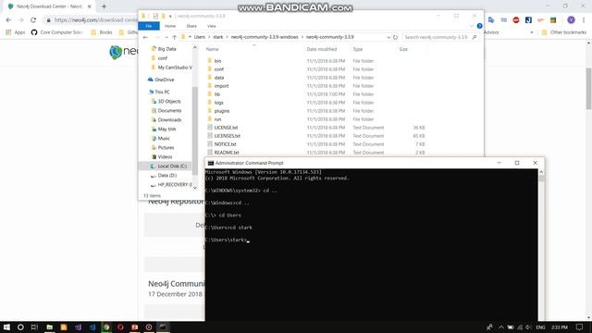This screenshot has width=592, height=333.
Task: Open the Command Prompt title bar icon
Action: (x=210, y=163)
